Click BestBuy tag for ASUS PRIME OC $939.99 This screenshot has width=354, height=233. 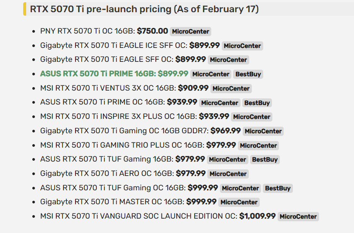[x=257, y=103]
